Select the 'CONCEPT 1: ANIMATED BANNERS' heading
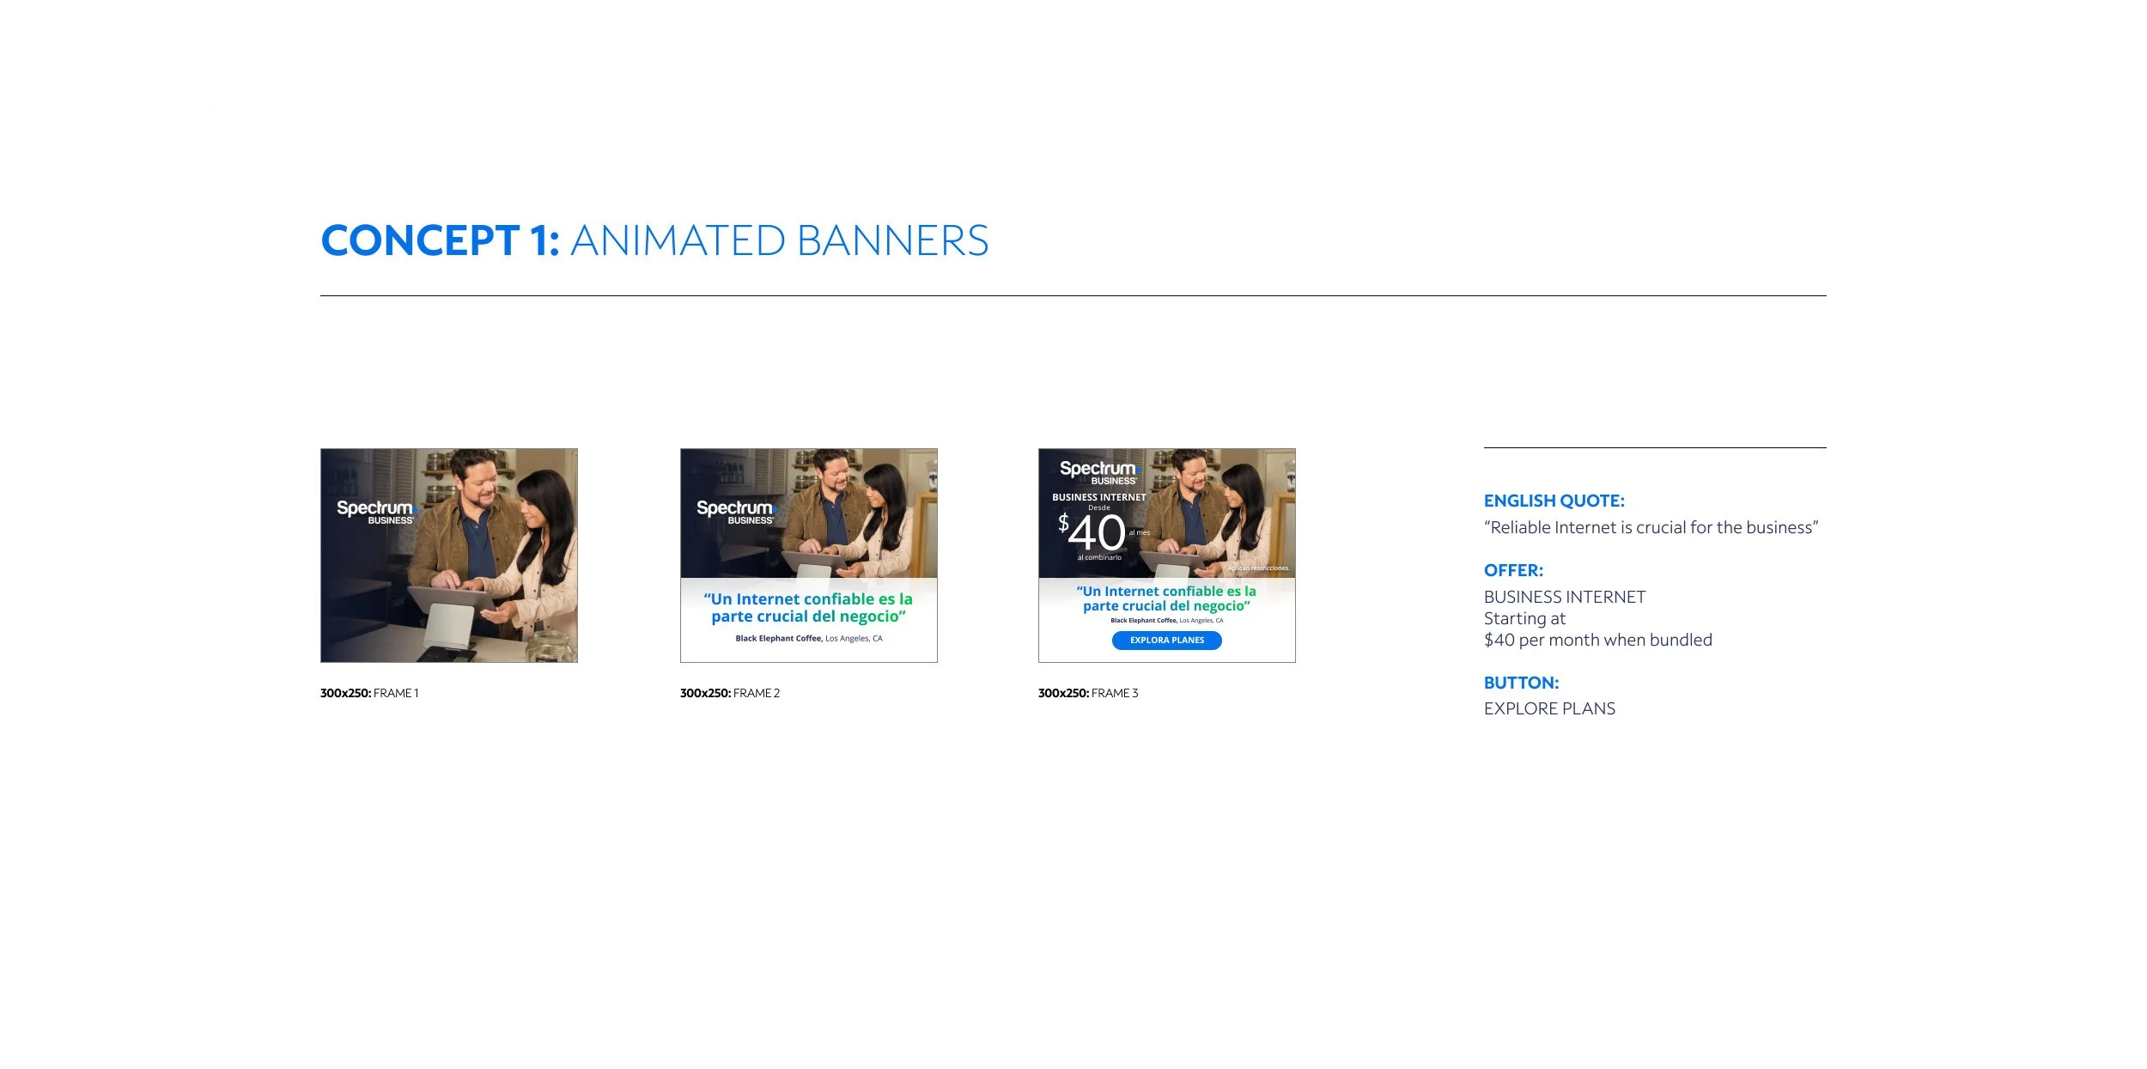The width and height of the screenshot is (2147, 1069). [654, 240]
